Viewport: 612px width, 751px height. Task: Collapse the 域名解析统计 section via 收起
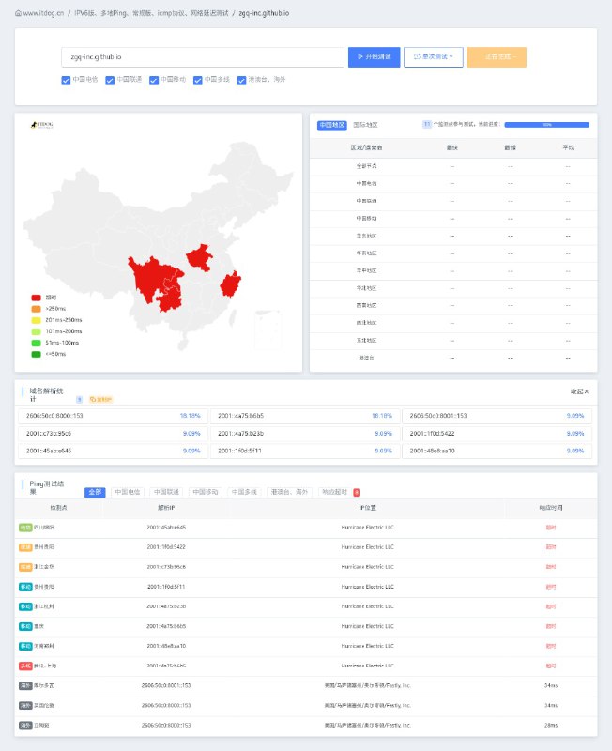point(579,391)
